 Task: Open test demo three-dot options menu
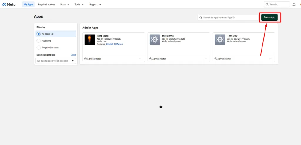coord(205,59)
